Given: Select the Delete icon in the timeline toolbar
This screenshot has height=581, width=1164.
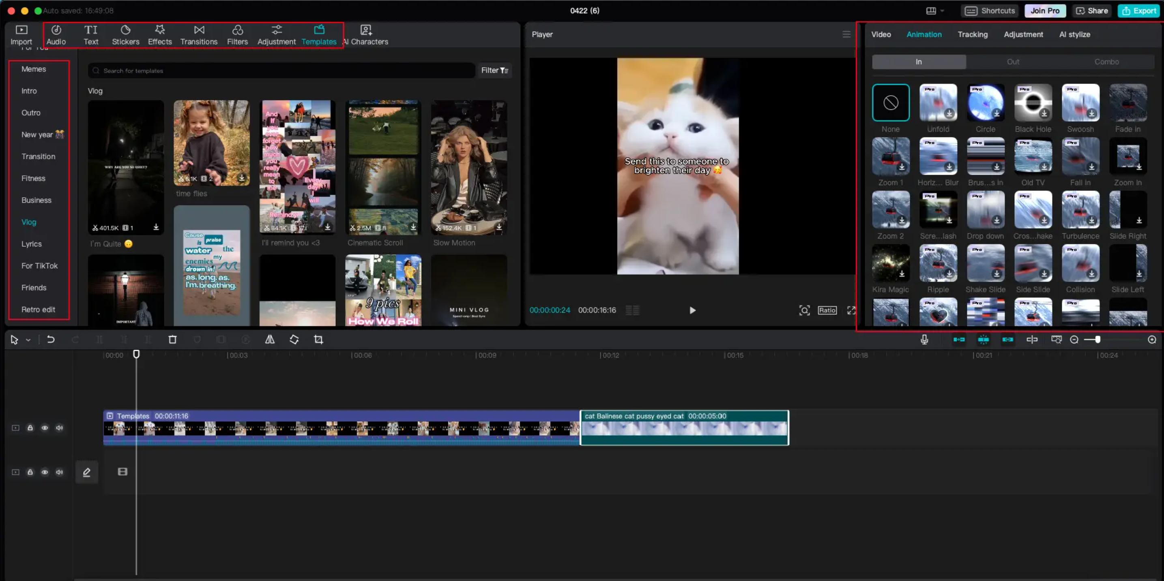Looking at the screenshot, I should [x=173, y=340].
